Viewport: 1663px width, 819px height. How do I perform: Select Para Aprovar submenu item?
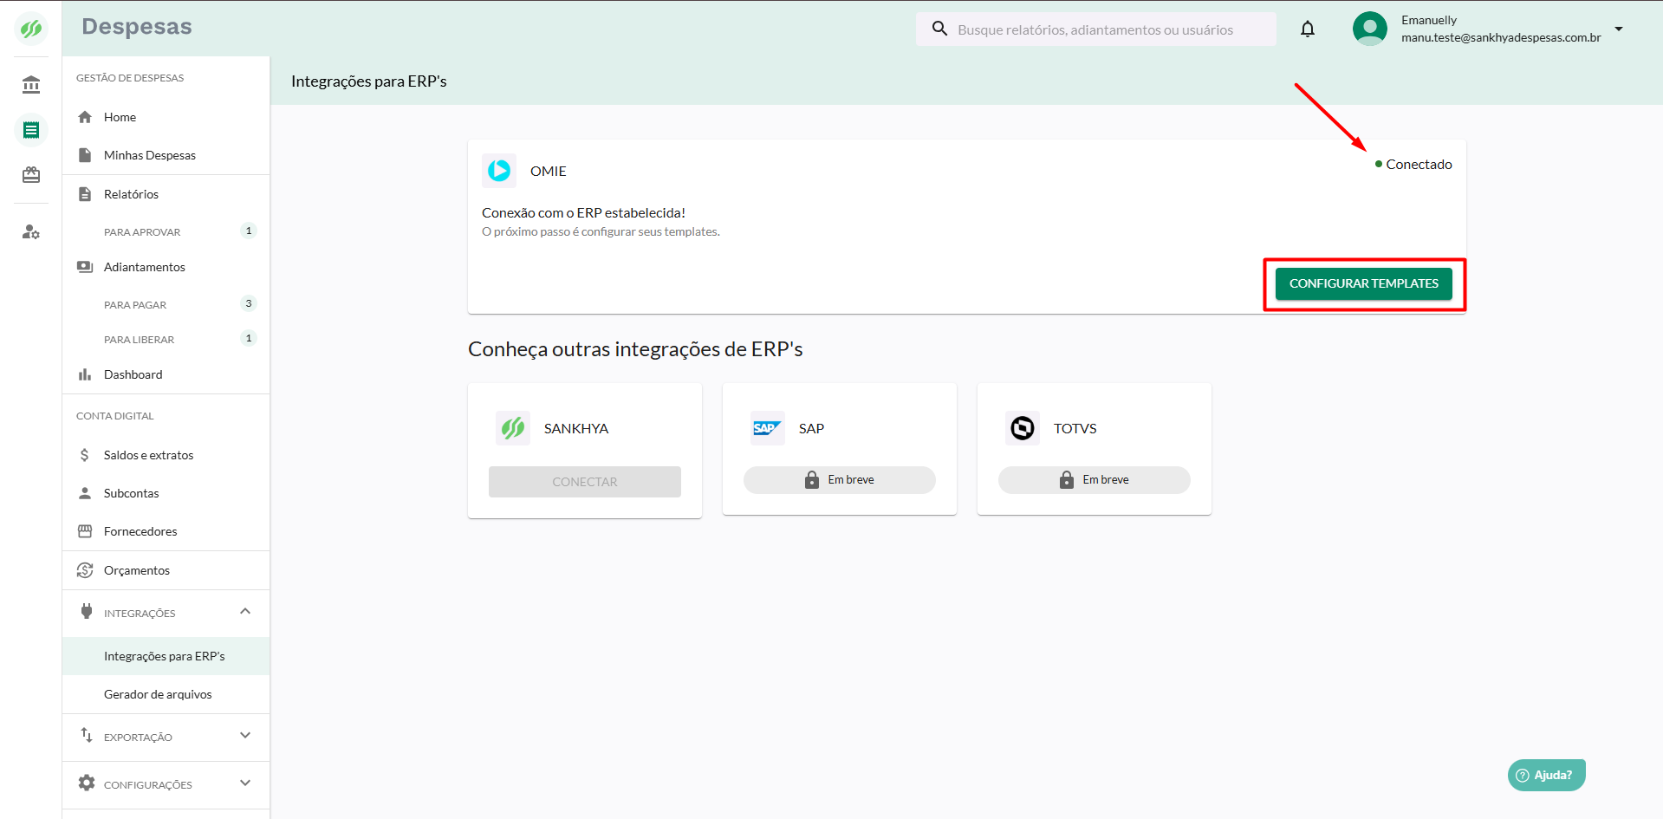(166, 231)
